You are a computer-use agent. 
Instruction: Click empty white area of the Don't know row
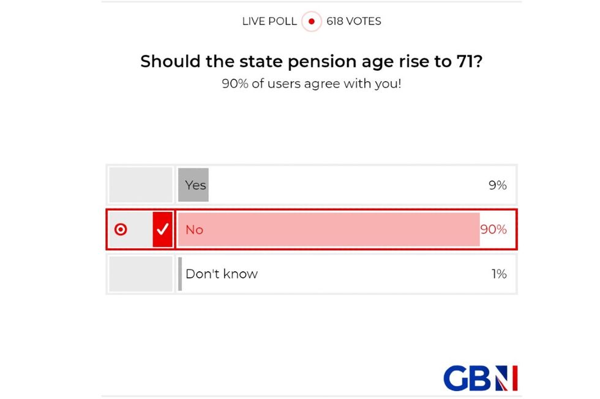coord(367,274)
